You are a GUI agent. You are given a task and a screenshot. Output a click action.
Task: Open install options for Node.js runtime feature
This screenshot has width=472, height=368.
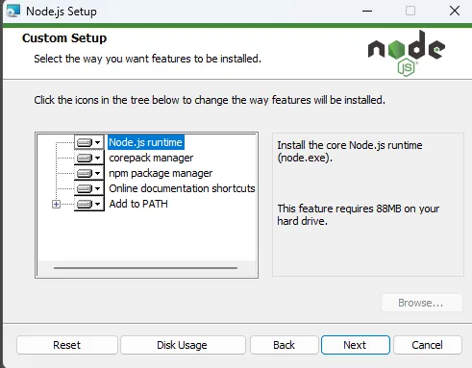click(x=89, y=142)
